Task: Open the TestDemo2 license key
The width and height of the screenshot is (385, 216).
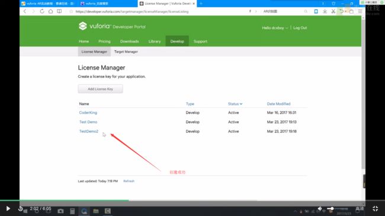Action: [x=89, y=132]
